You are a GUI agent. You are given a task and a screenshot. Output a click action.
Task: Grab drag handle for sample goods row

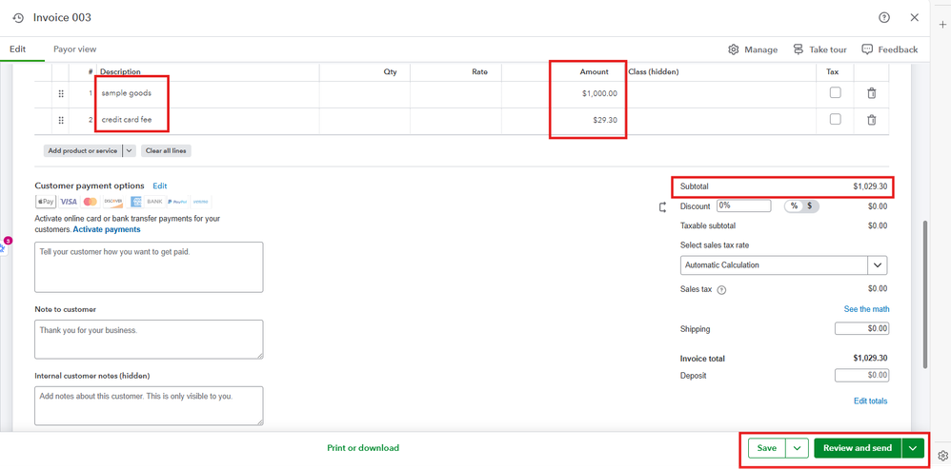61,94
